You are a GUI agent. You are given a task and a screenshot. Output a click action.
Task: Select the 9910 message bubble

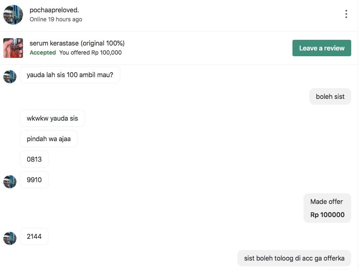34,180
